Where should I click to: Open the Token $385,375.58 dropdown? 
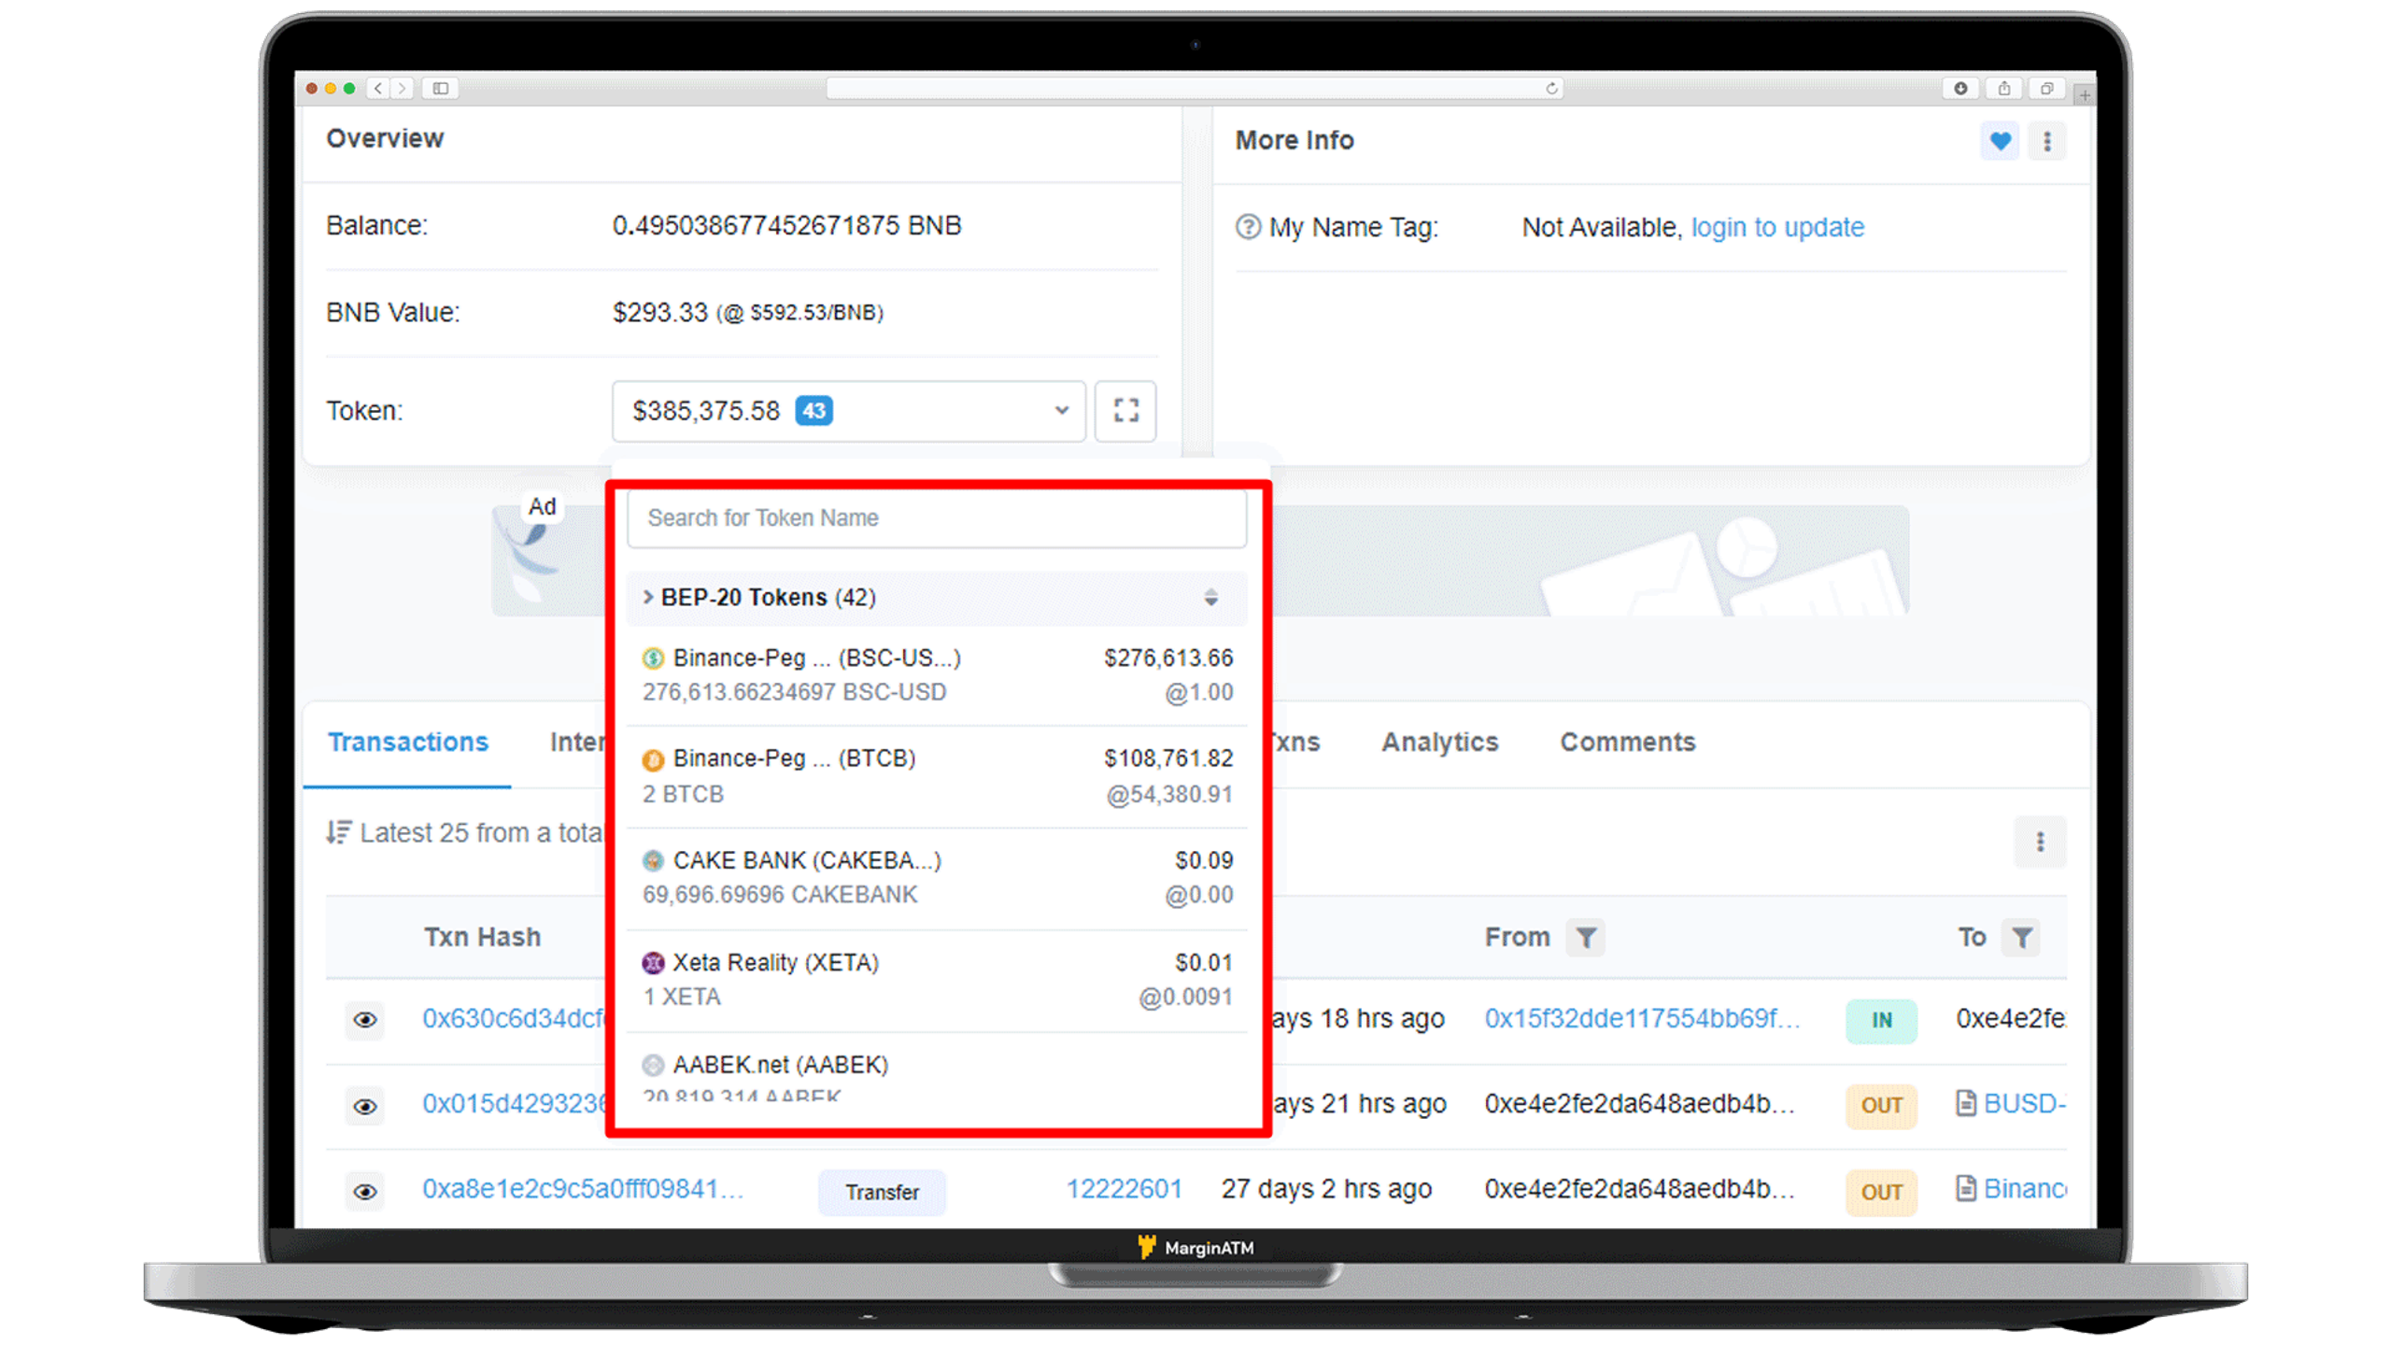[848, 410]
